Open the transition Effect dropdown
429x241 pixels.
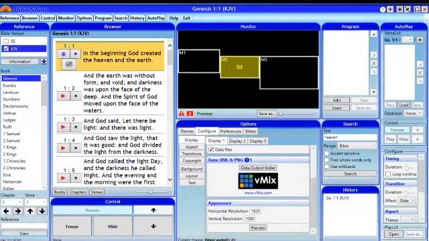coord(407,201)
